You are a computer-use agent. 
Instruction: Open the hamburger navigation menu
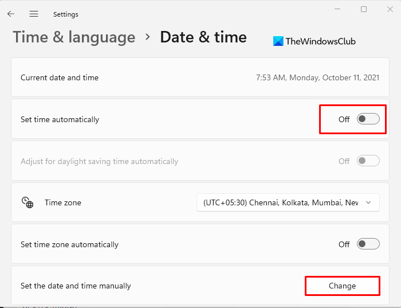pos(34,14)
